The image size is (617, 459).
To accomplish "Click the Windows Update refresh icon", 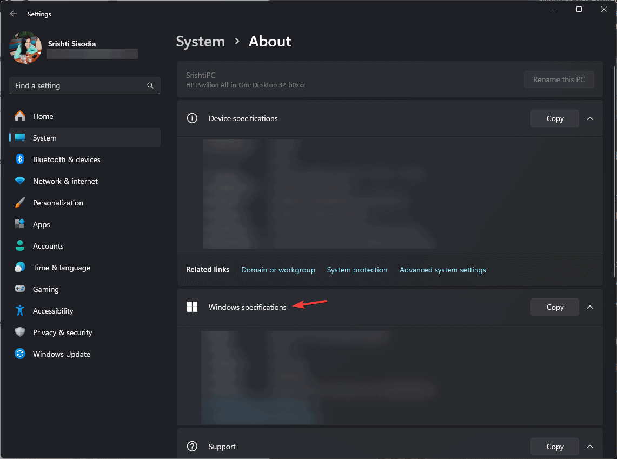I will (20, 354).
